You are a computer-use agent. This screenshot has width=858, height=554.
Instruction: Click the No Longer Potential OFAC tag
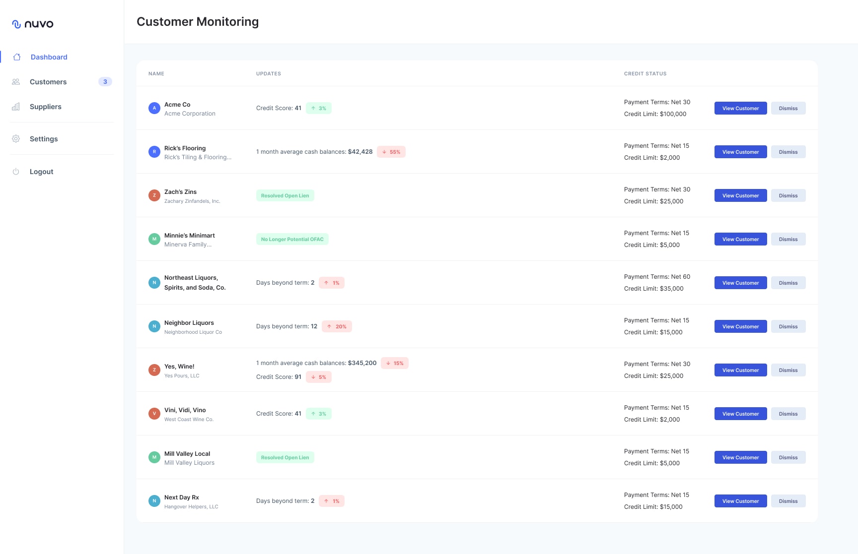[292, 239]
